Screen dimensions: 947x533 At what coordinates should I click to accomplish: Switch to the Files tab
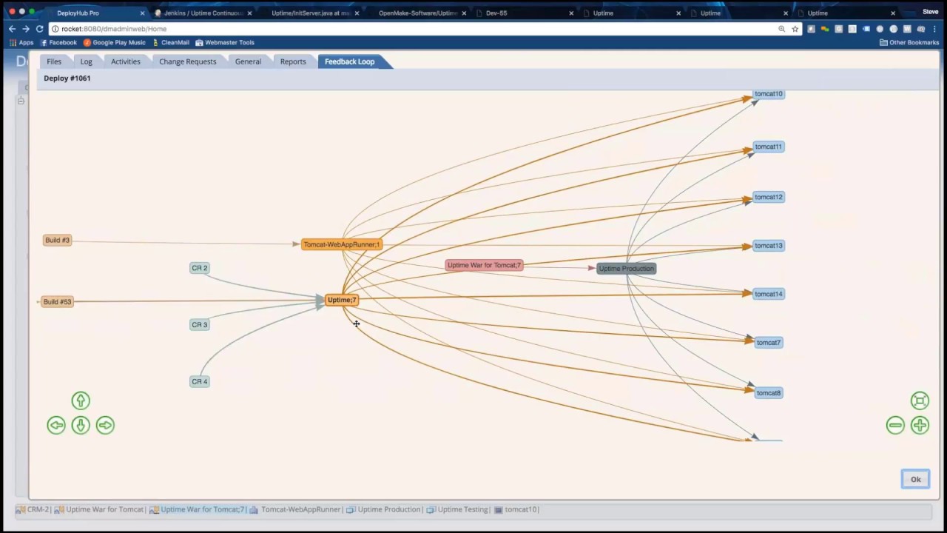[54, 61]
